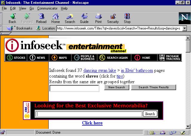Stop loading with the Stop icon
Image resolution: width=191 pixels, height=136 pixels.
127,18
